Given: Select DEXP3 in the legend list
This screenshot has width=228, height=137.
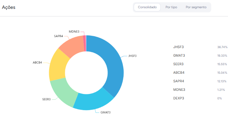Looking at the screenshot, I should [x=179, y=98].
